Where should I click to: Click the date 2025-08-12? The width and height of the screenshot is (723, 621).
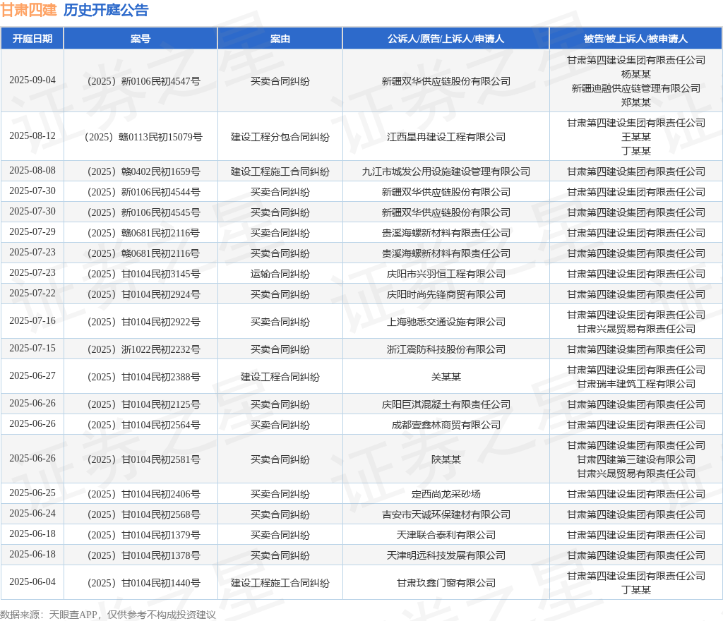click(32, 136)
